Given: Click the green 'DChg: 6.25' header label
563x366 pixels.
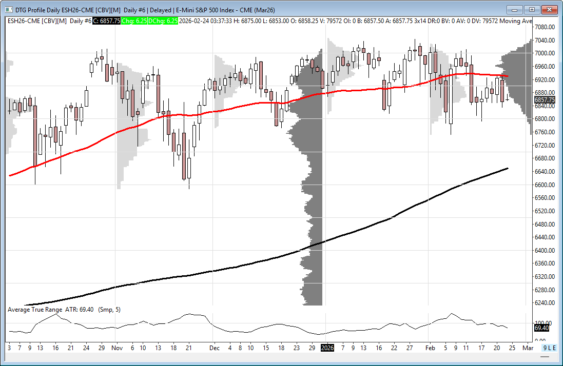Looking at the screenshot, I should pyautogui.click(x=164, y=21).
